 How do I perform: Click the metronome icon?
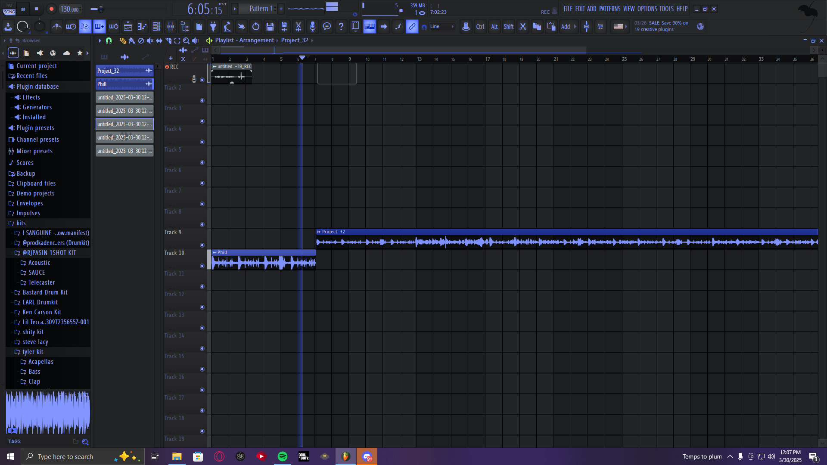pos(56,27)
